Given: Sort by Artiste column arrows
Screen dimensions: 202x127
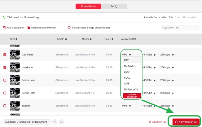Looking at the screenshot, I should click(66, 39).
